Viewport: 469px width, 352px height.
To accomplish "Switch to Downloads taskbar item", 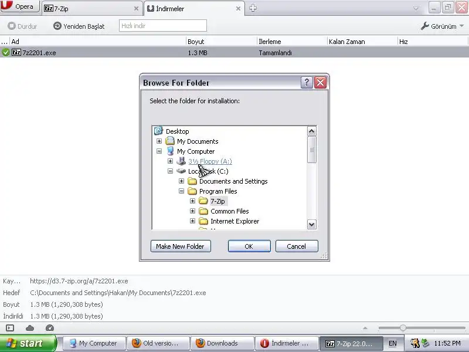I will point(223,343).
